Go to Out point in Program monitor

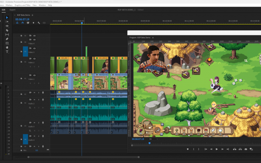tap(228, 149)
